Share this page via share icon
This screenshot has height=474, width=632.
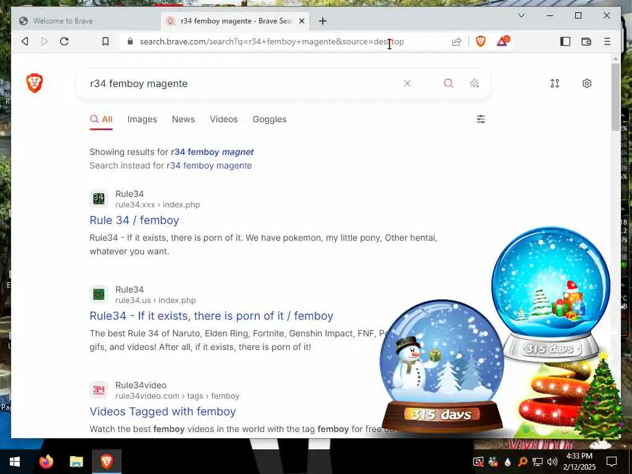456,41
